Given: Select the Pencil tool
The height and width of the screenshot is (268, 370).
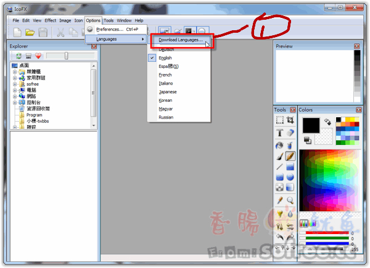Looking at the screenshot, I should coord(290,156).
